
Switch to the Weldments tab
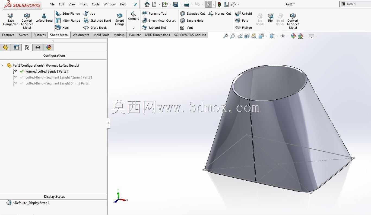click(81, 35)
